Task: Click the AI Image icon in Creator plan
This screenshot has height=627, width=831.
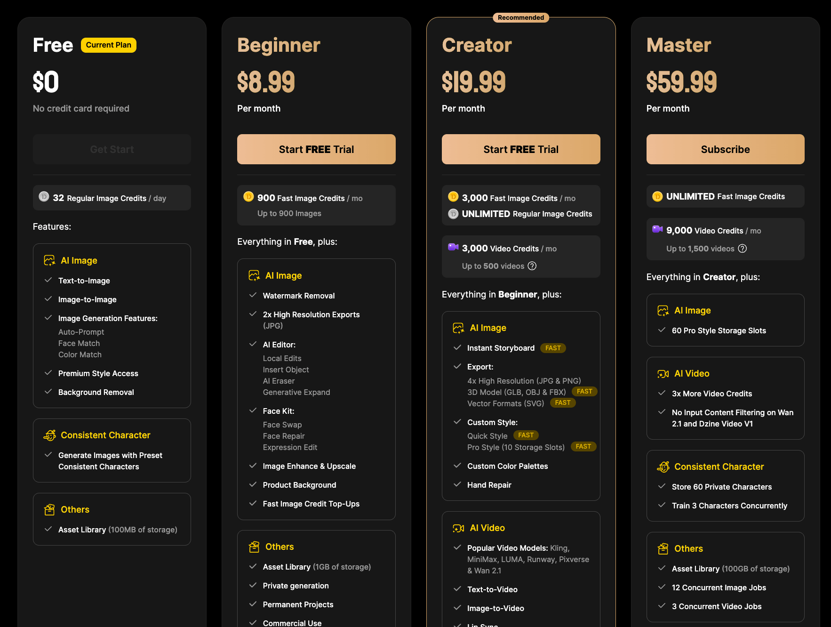Action: [458, 328]
